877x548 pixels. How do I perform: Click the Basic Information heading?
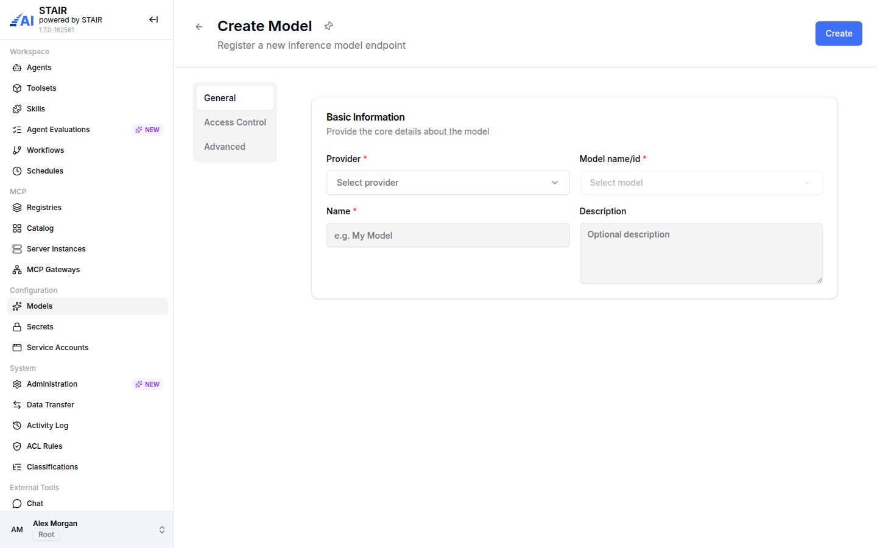coord(365,117)
